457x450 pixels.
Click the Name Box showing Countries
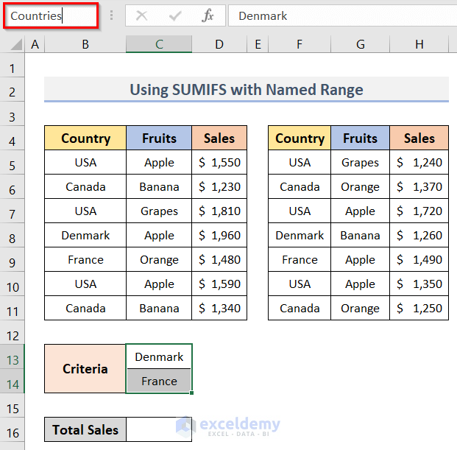[50, 15]
